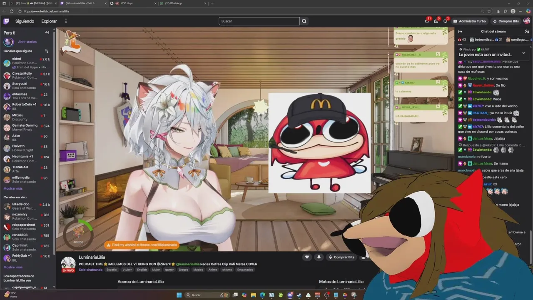Open OBS Studio from the taskbar
The image size is (533, 300).
coord(326,295)
